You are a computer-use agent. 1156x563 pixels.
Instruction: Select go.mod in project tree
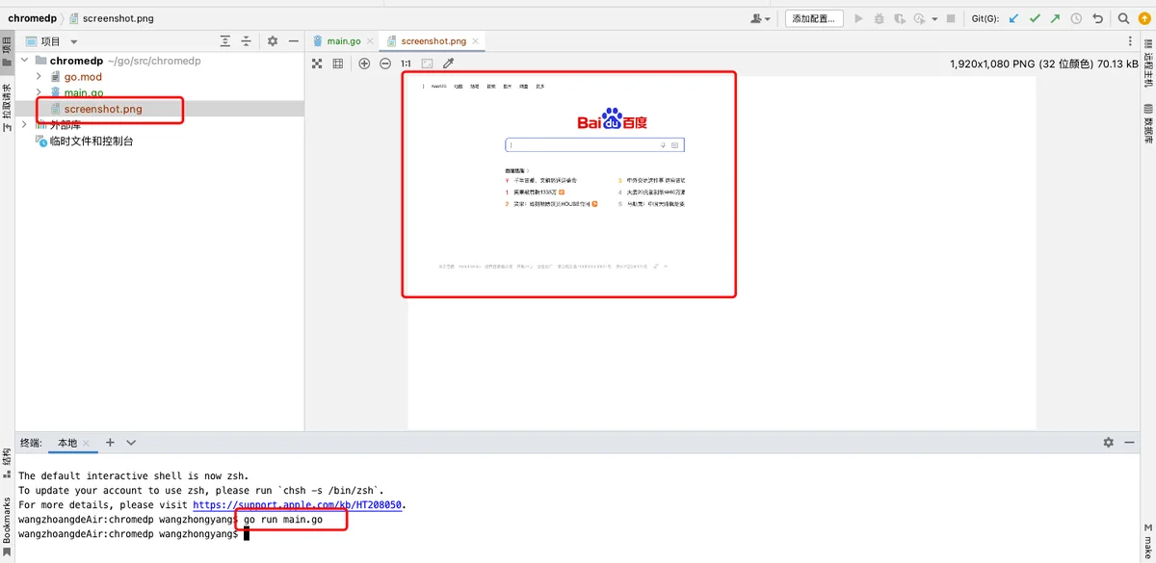point(83,77)
